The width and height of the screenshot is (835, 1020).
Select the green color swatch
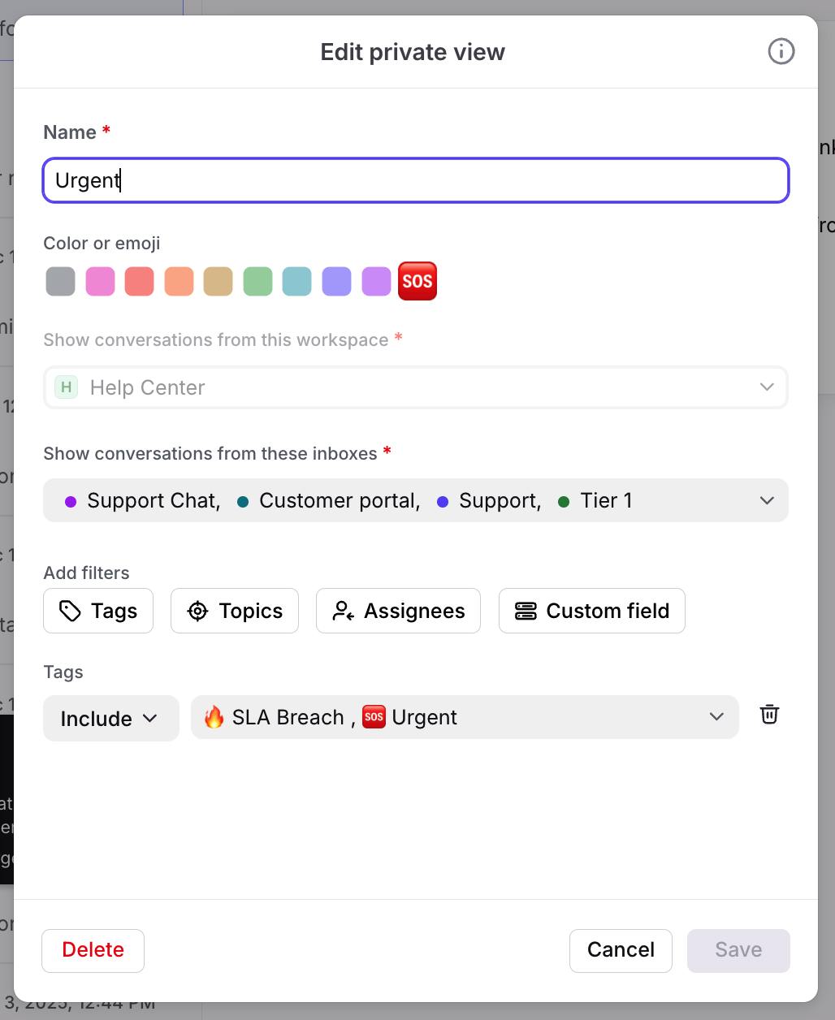click(257, 282)
